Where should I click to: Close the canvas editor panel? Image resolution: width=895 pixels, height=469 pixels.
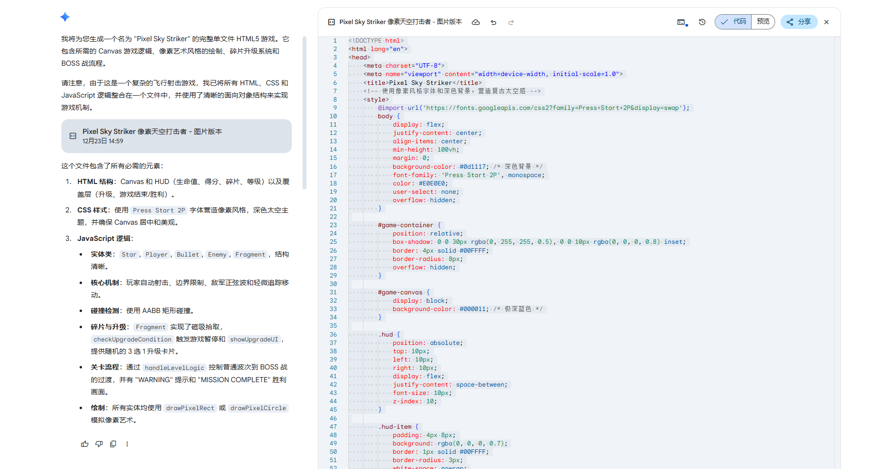827,22
